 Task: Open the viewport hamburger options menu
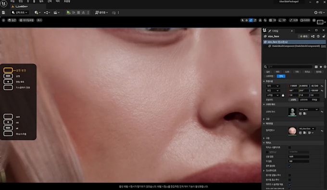pyautogui.click(x=3, y=20)
